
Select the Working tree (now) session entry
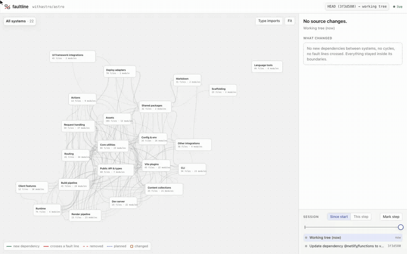(x=353, y=237)
